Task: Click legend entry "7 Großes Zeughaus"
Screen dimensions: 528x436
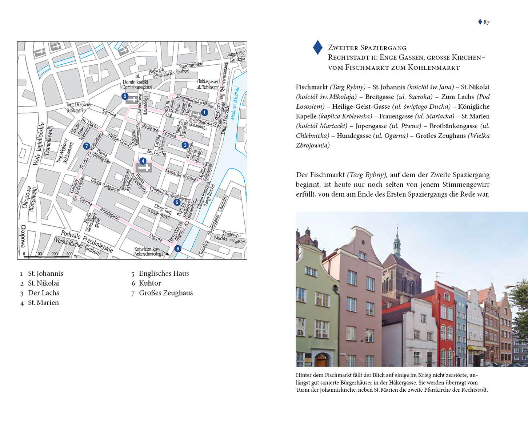Action: click(x=162, y=293)
